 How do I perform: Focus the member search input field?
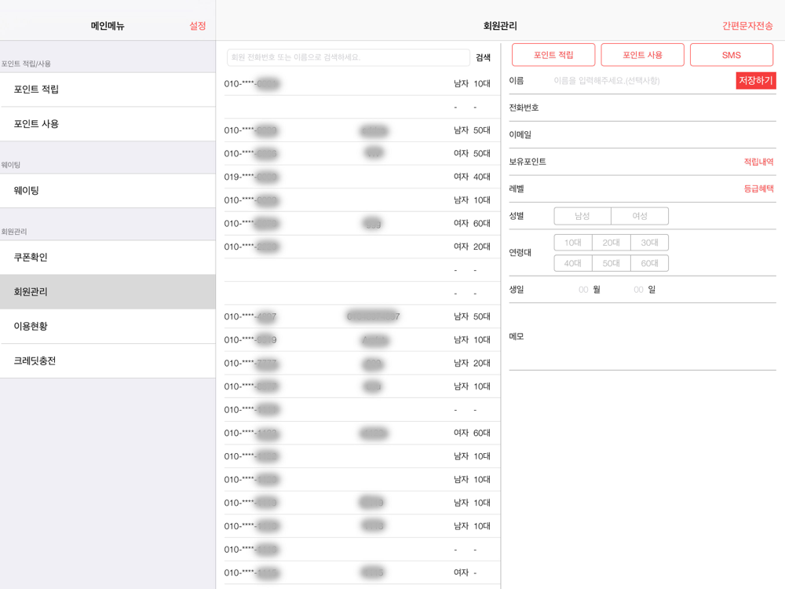point(348,57)
